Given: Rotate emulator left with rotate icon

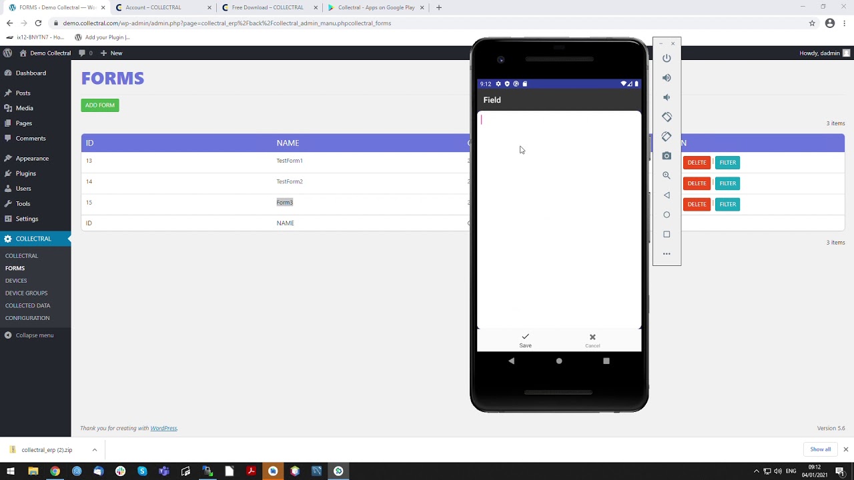Looking at the screenshot, I should point(667,117).
